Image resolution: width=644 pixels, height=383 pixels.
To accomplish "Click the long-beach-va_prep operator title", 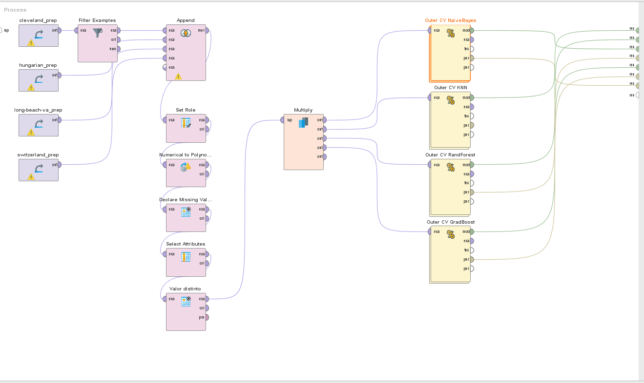I will pyautogui.click(x=38, y=110).
